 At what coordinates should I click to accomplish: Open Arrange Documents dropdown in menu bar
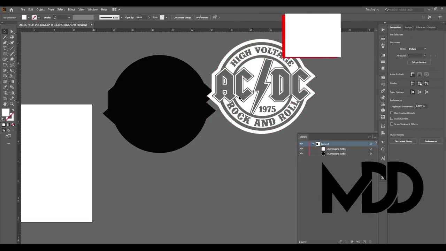coord(116,9)
